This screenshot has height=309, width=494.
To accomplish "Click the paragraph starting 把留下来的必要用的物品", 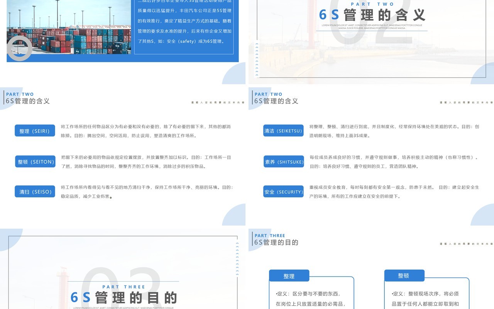I will [146, 162].
